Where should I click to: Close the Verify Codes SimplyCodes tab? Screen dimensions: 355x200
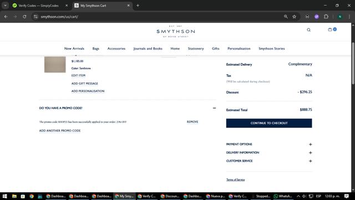click(67, 6)
